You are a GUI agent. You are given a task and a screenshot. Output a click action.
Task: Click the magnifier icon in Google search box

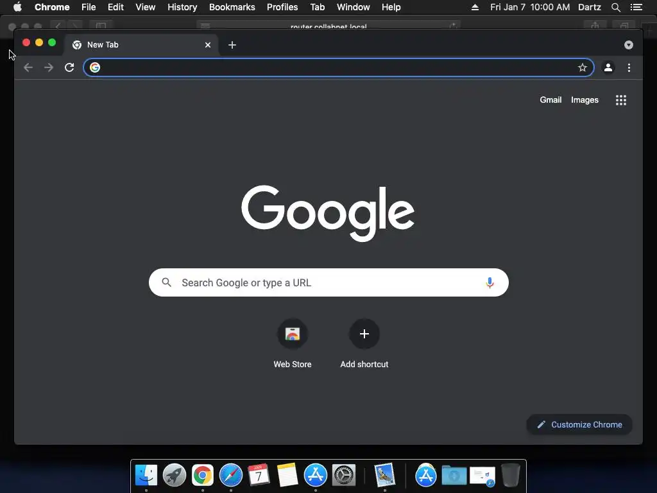(166, 282)
